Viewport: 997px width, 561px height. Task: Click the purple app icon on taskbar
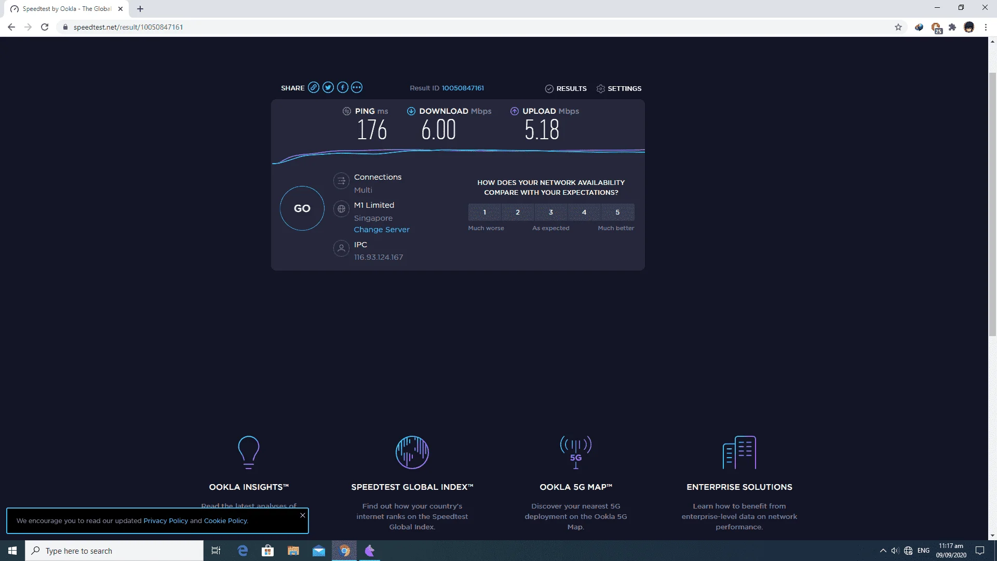[370, 551]
